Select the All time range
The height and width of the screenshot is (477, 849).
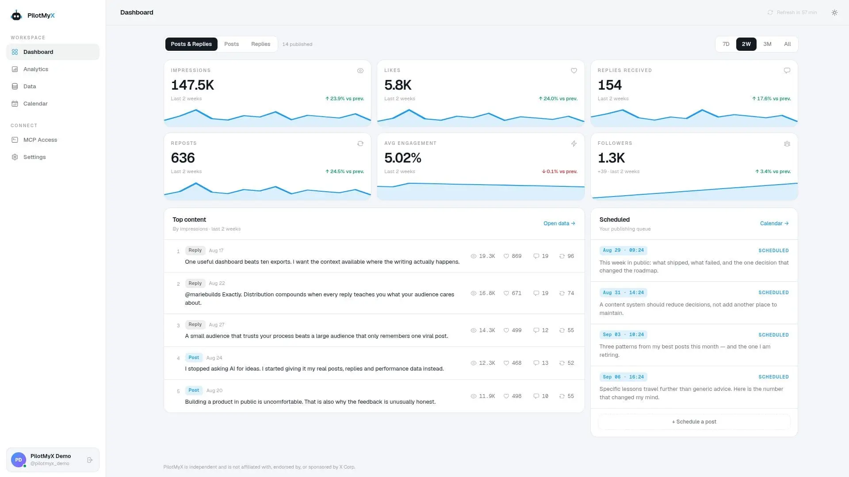click(x=787, y=44)
